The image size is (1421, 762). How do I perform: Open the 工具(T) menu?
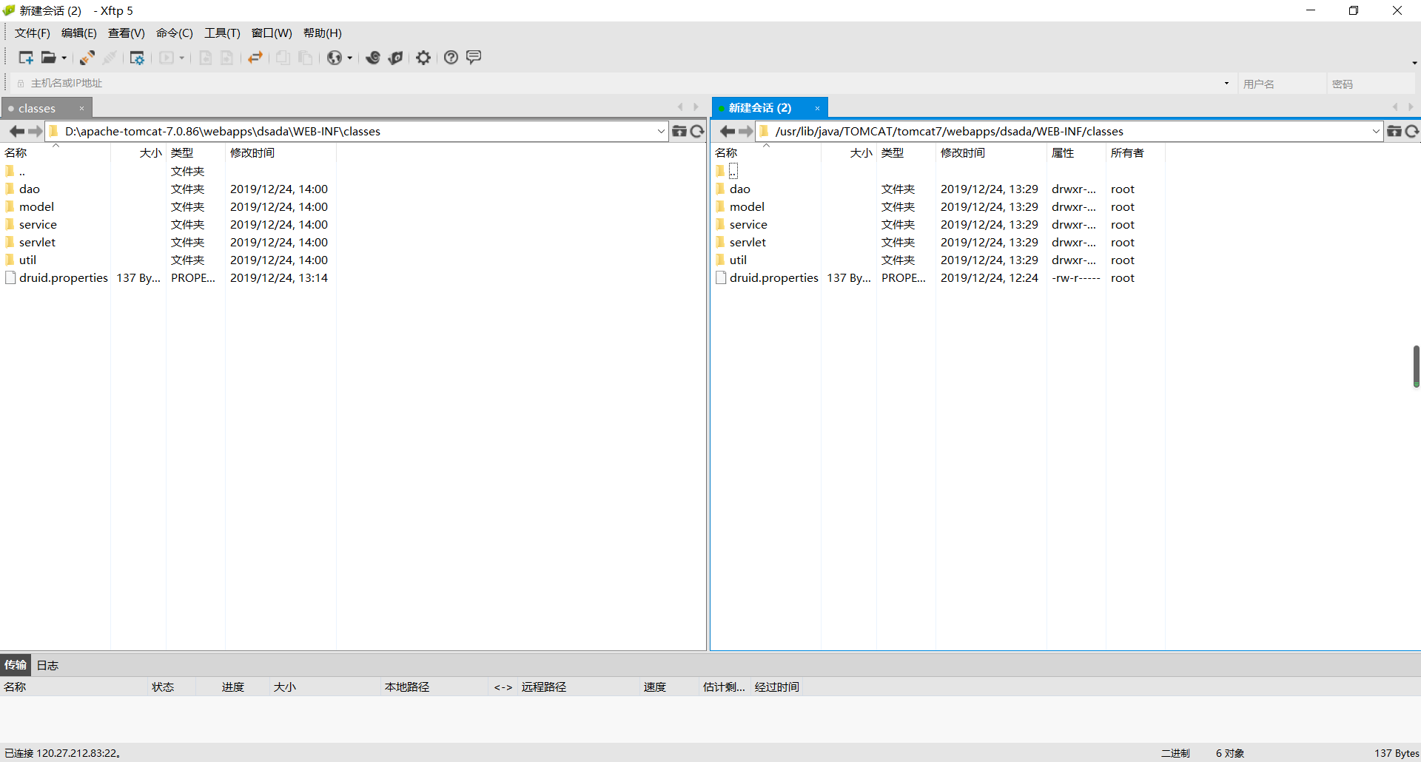tap(223, 33)
